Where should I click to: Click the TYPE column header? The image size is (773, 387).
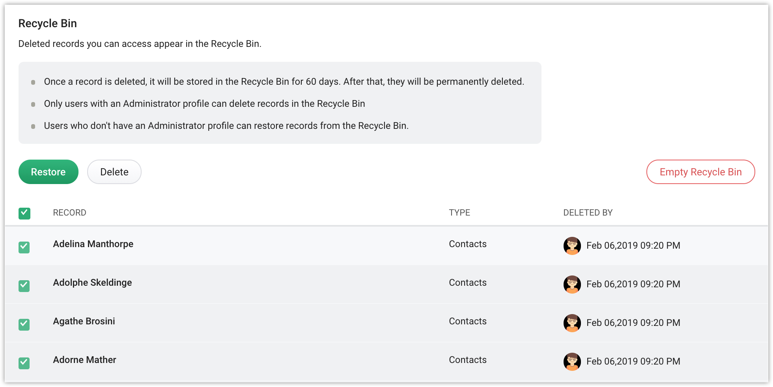[x=459, y=213]
